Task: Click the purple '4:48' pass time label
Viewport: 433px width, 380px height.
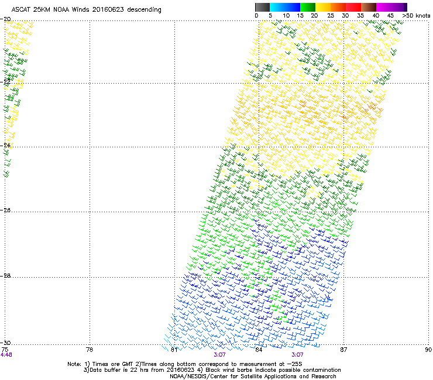Action: click(6, 355)
